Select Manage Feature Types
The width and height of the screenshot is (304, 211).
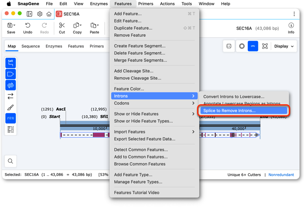(154, 182)
